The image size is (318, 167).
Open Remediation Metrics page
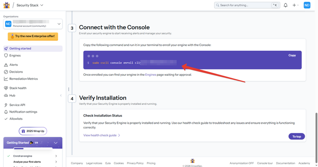click(23, 79)
